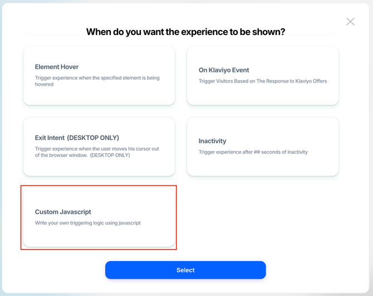Screen dimensions: 373x296
Task: Select the highlighted Custom Javascript card
Action: coord(99,218)
